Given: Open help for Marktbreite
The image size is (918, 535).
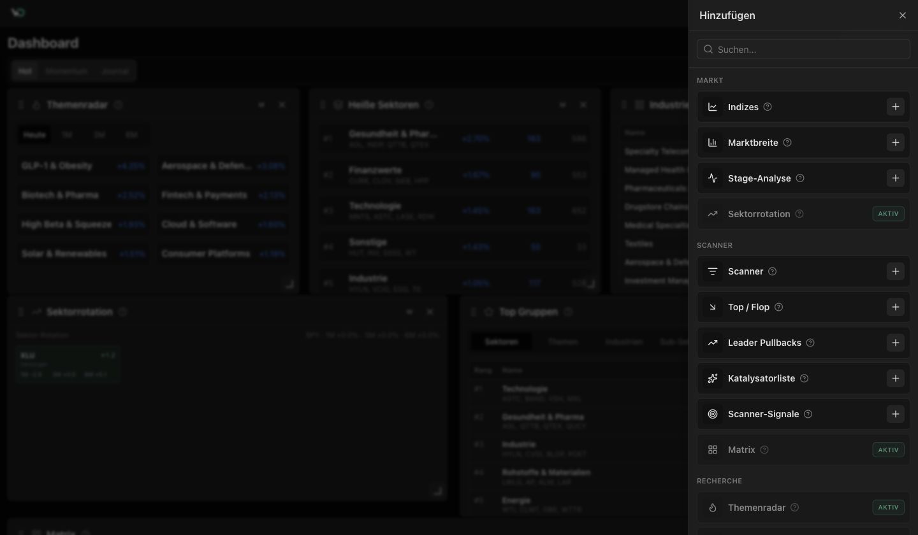Looking at the screenshot, I should click(x=787, y=143).
